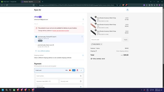164x92 pixels.
Task: Focus the Card number field
Action: 59,76
